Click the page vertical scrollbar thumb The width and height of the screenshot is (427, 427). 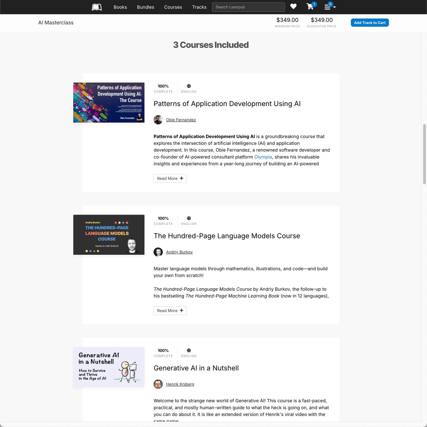(424, 154)
